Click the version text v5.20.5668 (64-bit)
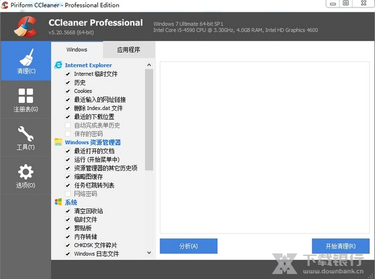The height and width of the screenshot is (279, 375). click(71, 32)
